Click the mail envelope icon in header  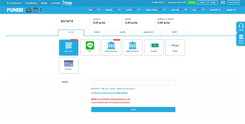pyautogui.click(x=223, y=3)
